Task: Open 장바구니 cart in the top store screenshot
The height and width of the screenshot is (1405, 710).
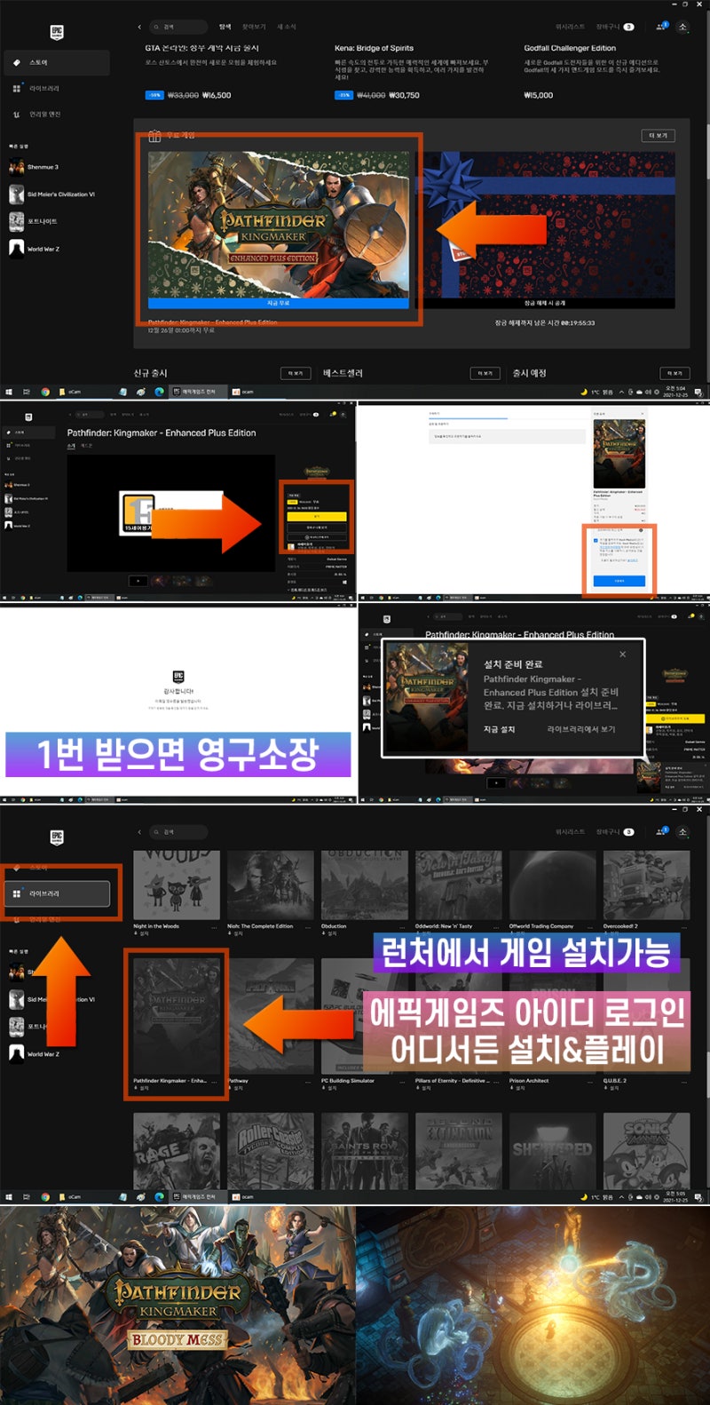Action: (615, 28)
